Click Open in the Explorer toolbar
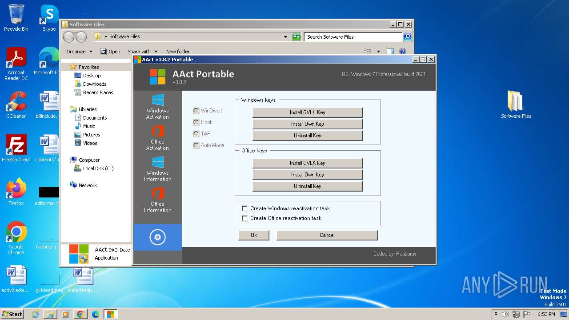 pos(110,52)
